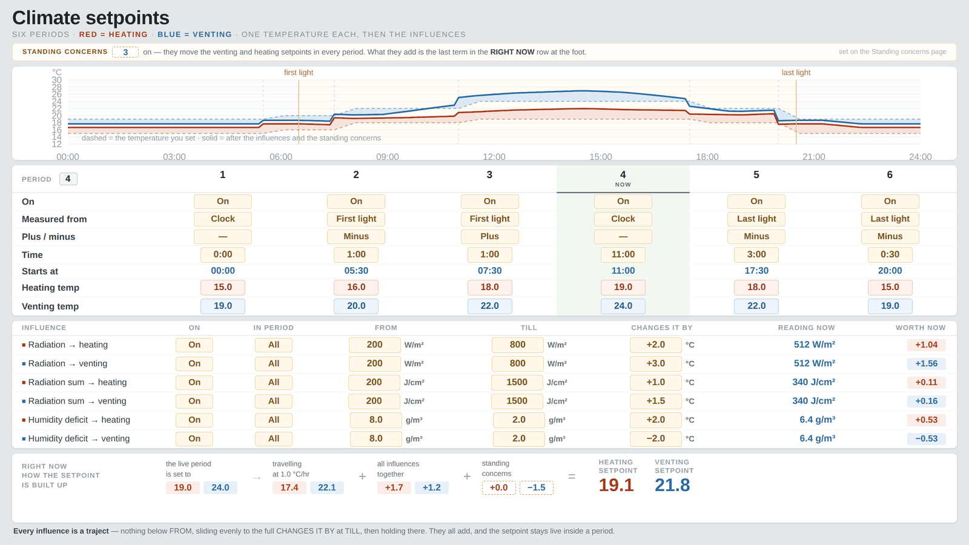Toggle Radiation → heating influence On
This screenshot has height=545, width=969.
[x=194, y=345]
